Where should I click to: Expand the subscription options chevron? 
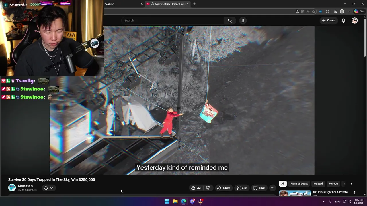[52, 188]
